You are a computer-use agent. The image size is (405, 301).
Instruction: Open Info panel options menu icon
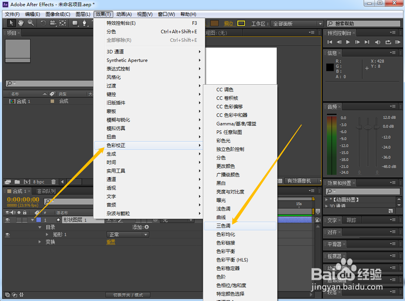click(393, 53)
